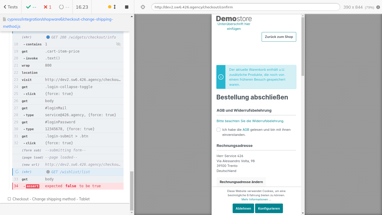Click Rechnungsadresse ändern button
Image resolution: width=382 pixels, height=215 pixels.
point(241,182)
